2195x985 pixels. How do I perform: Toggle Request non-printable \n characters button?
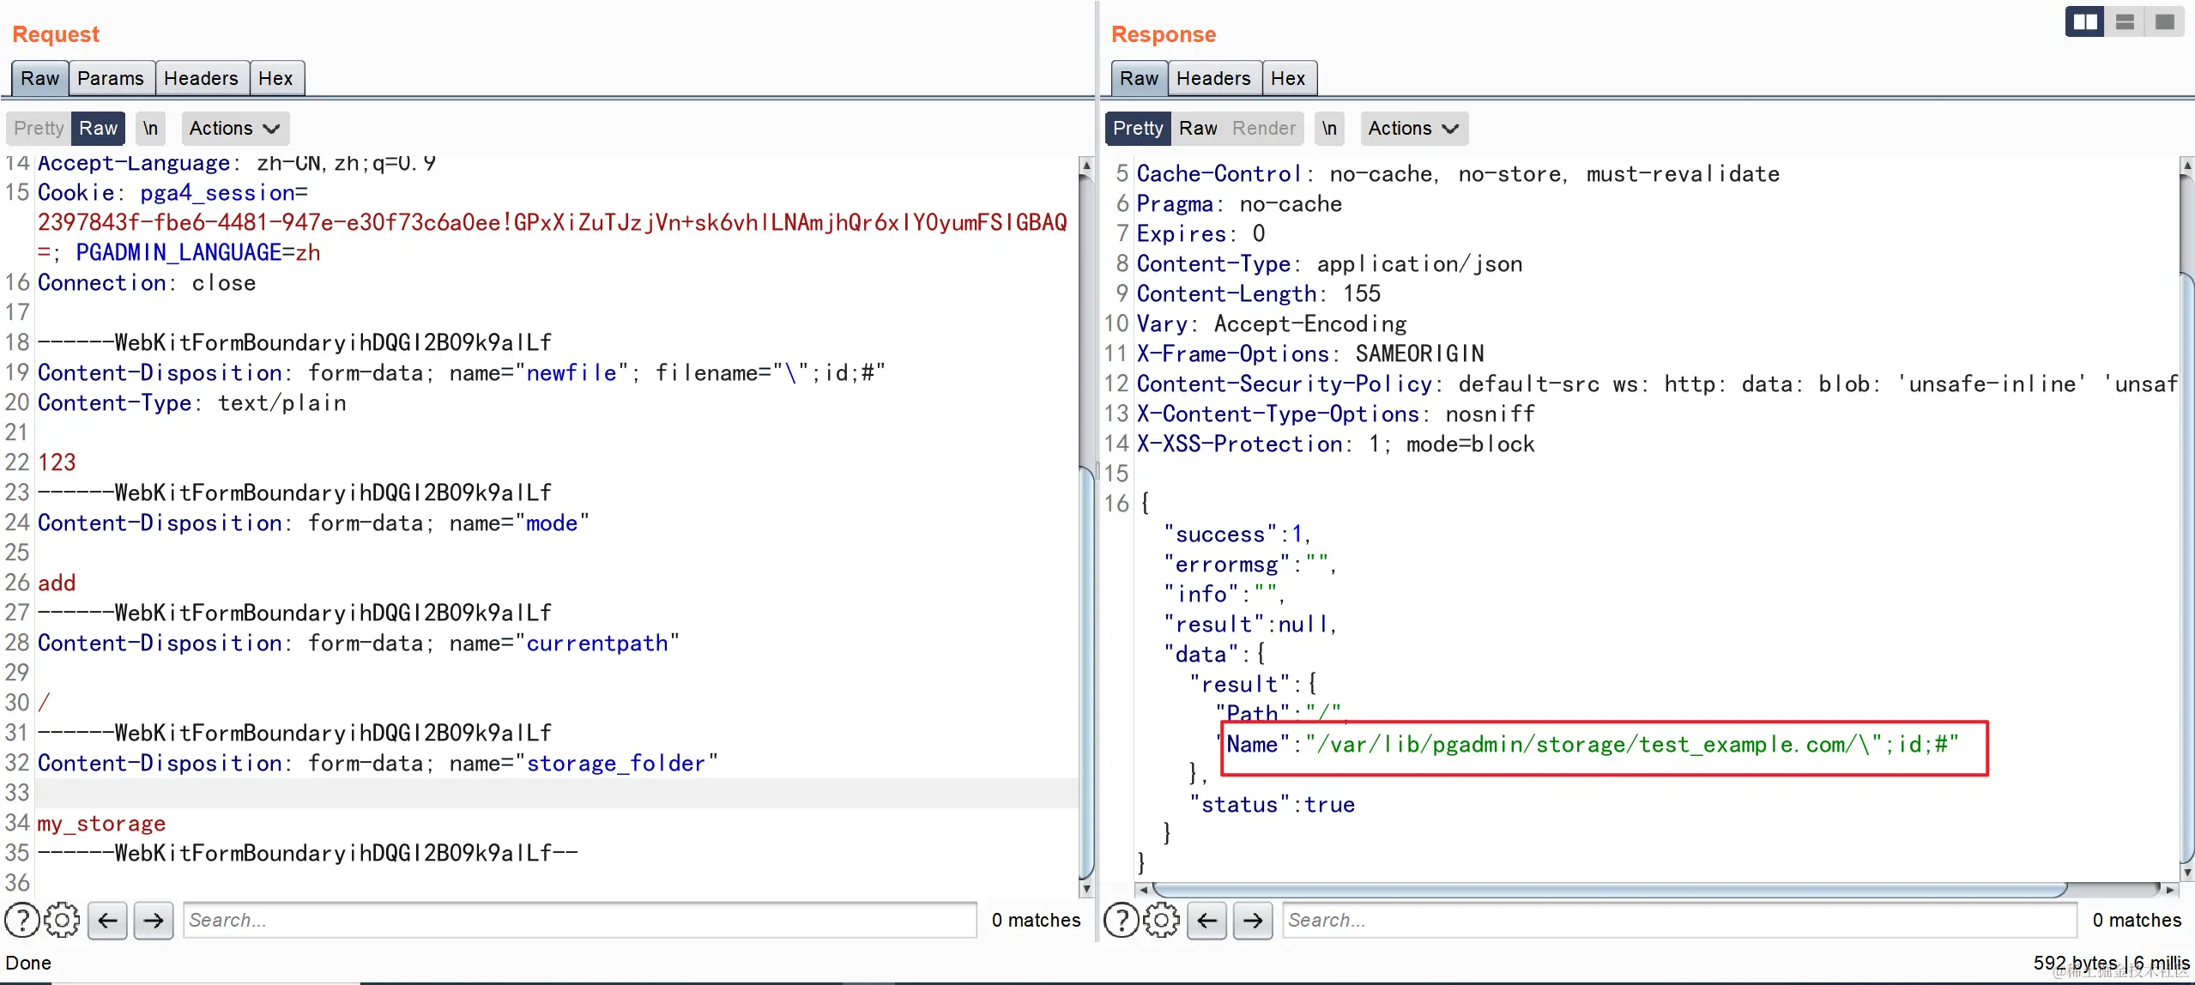150,128
